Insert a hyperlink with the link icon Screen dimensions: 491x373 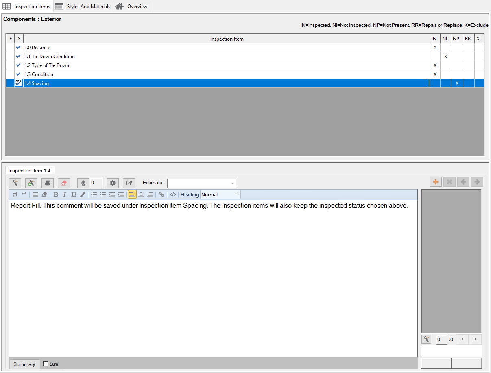click(161, 194)
